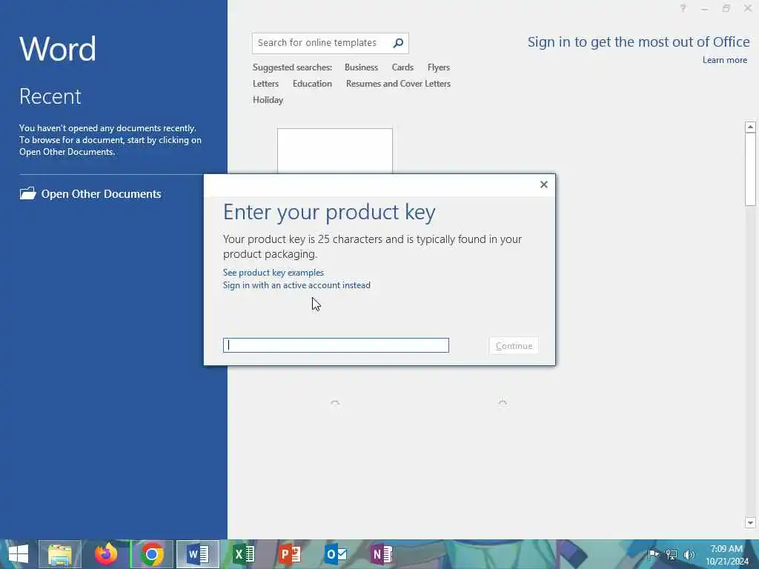Open Outlook from the taskbar
The width and height of the screenshot is (759, 569).
pyautogui.click(x=336, y=554)
